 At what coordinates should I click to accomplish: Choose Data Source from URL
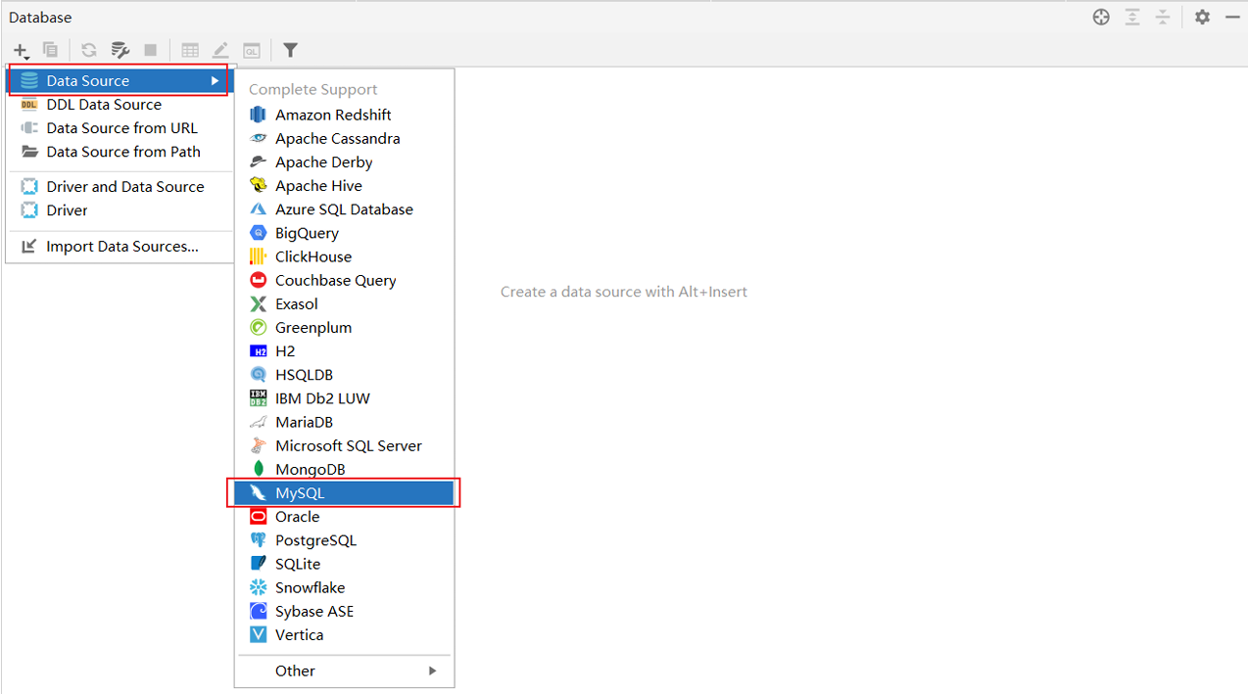coord(120,128)
